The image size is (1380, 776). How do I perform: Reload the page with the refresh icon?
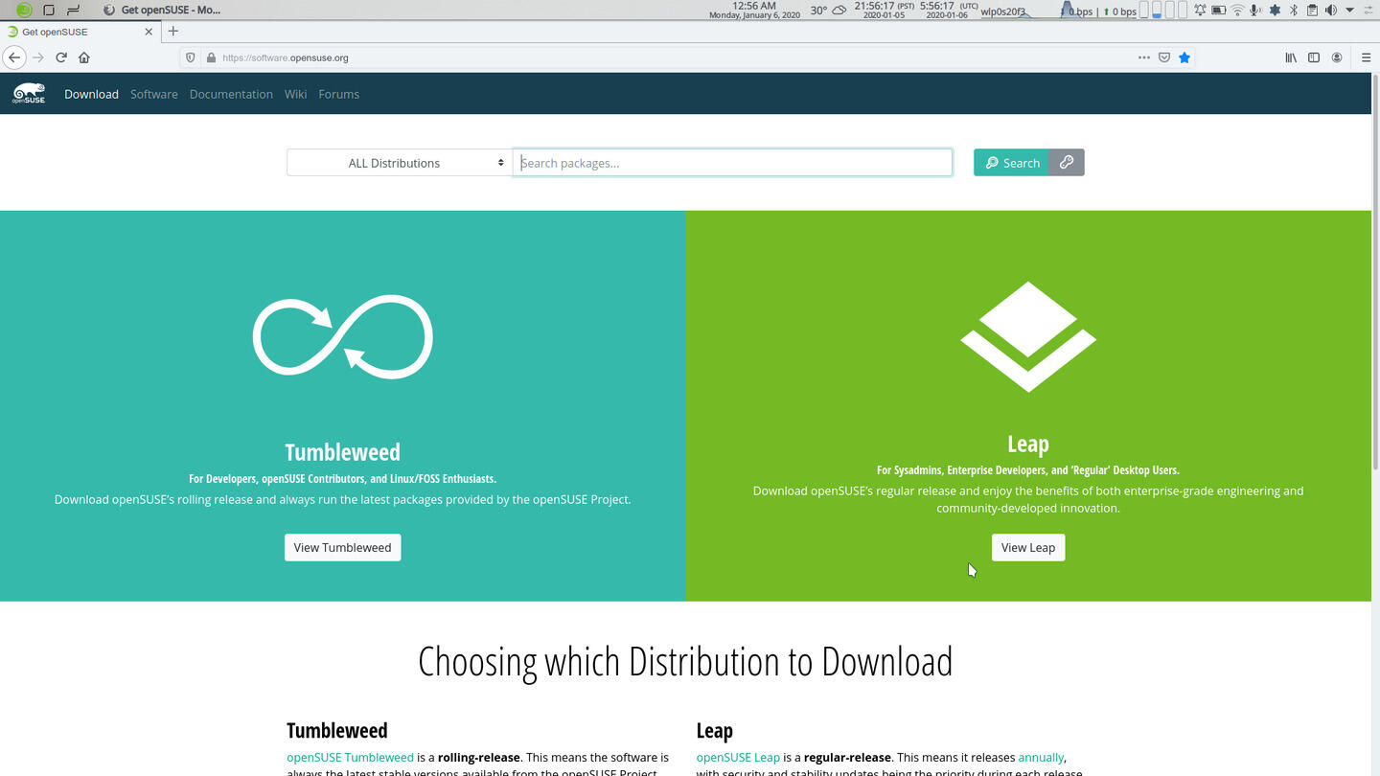61,57
